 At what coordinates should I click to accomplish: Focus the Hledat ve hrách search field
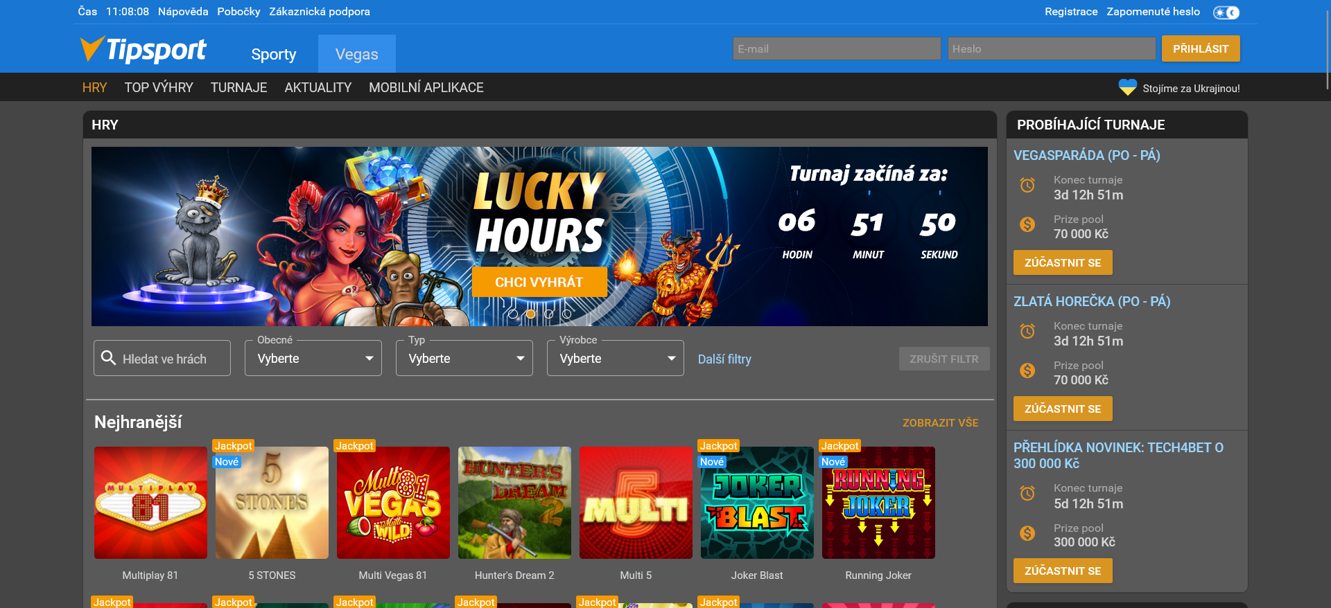pyautogui.click(x=162, y=358)
